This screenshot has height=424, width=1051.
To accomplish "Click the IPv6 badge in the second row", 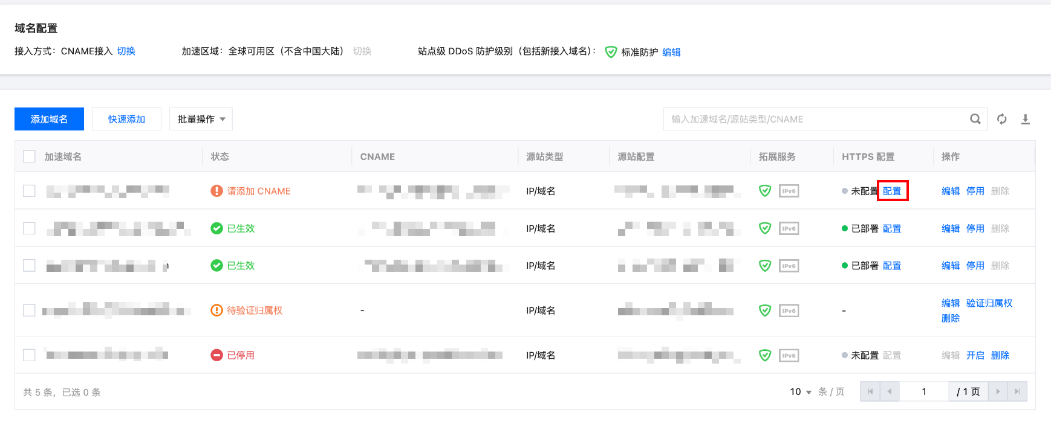I will (x=789, y=228).
